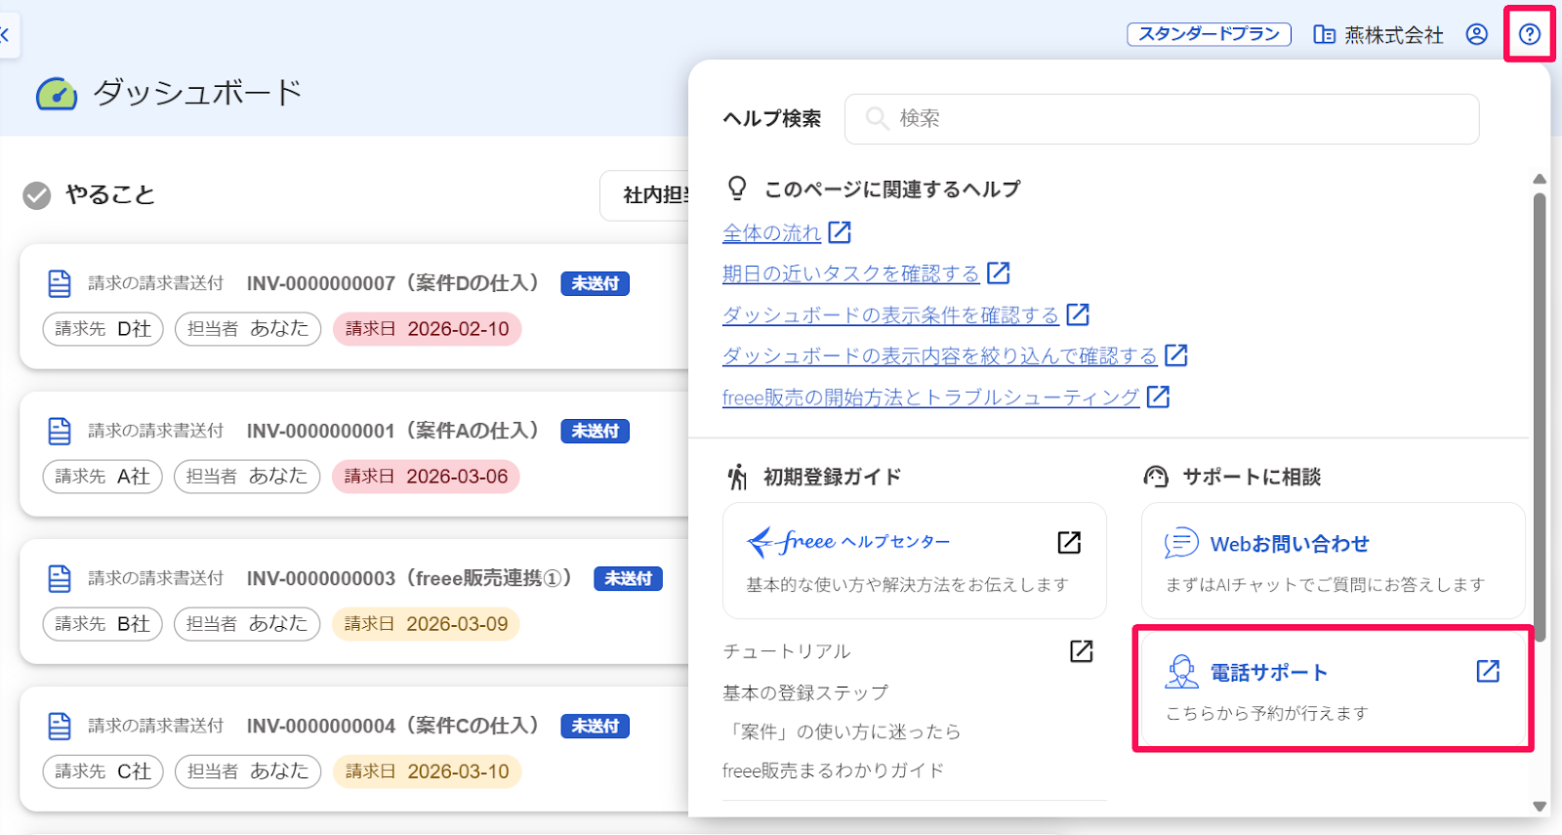
Task: Click 未送付 badge on INV-0000000003
Action: tap(628, 579)
